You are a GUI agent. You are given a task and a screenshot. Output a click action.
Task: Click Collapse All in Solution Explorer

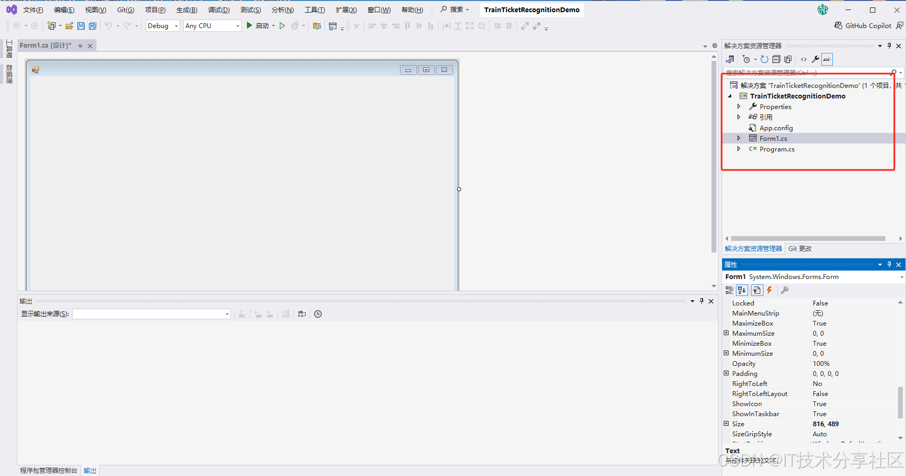pos(776,59)
